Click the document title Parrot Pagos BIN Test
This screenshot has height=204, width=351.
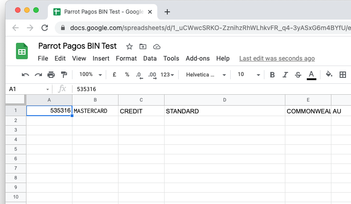77,46
